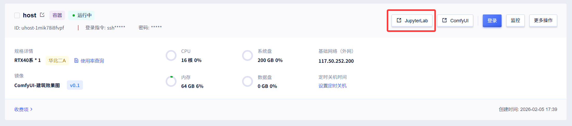
Task: Click the 使用率查询 usage query link
Action: (x=92, y=61)
